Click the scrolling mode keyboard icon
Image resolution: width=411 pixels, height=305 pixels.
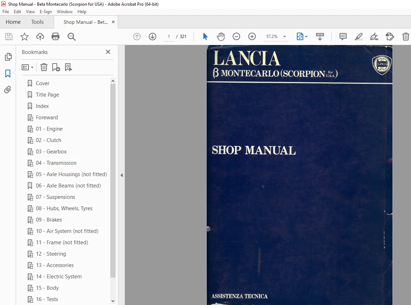320,37
